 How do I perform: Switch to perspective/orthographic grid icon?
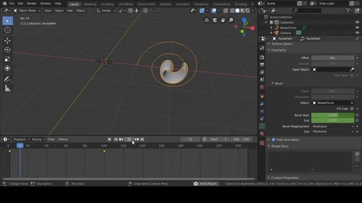pyautogui.click(x=206, y=20)
